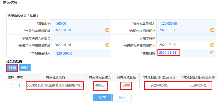The width and height of the screenshot is (219, 103).
Task: Tick the checkbox in row 1
Action: click(x=11, y=86)
